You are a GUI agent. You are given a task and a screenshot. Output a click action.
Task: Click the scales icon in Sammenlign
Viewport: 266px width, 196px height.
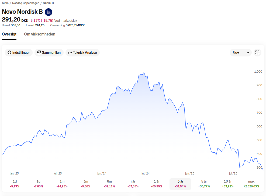39,52
